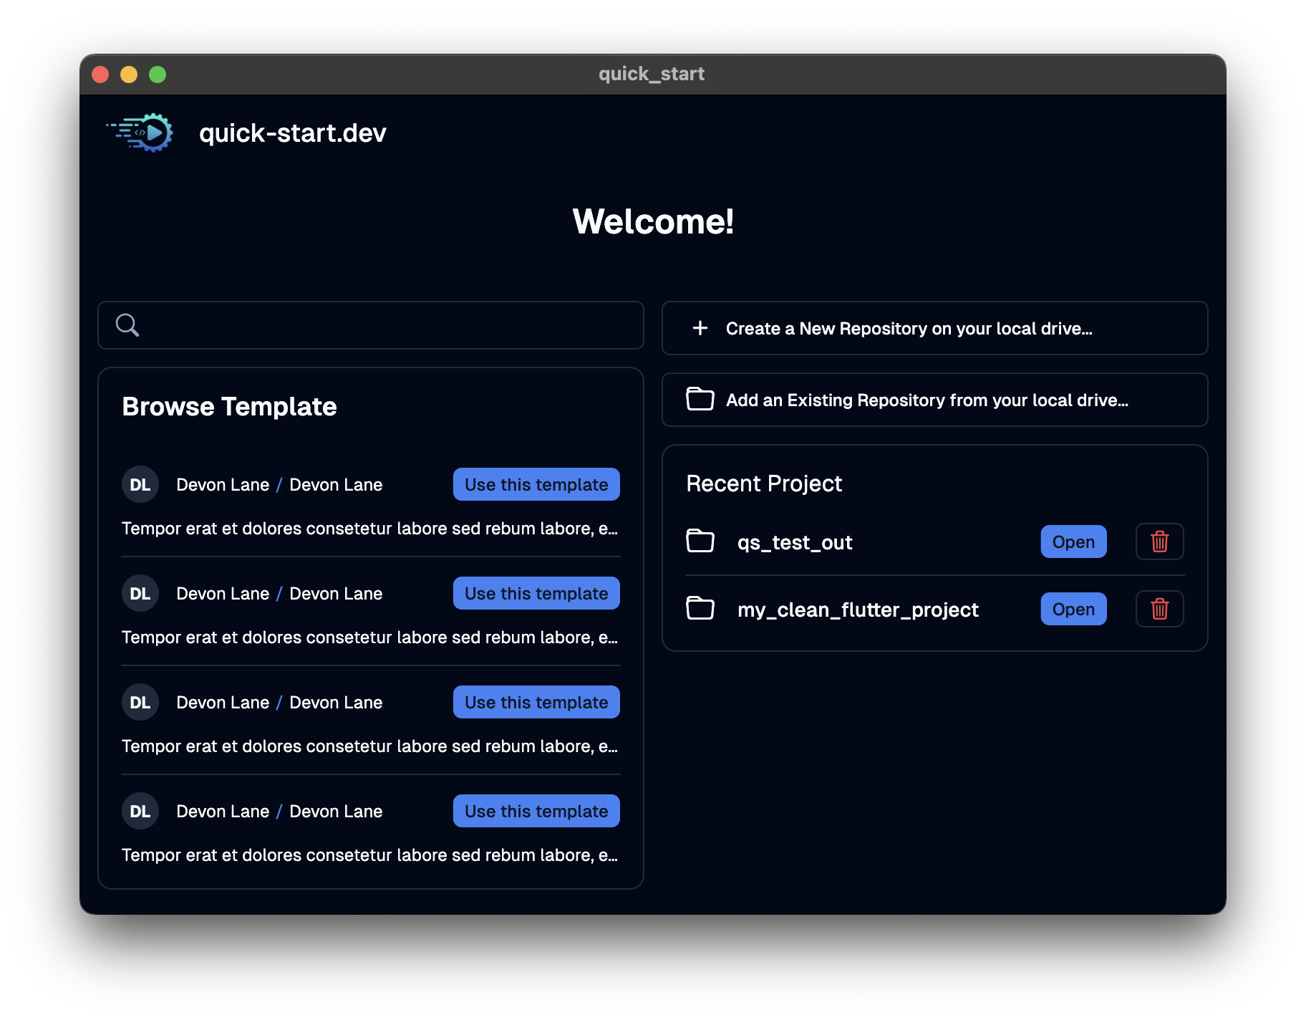Delete my_clean_flutter_project using its trash icon
1306x1020 pixels.
[1159, 609]
